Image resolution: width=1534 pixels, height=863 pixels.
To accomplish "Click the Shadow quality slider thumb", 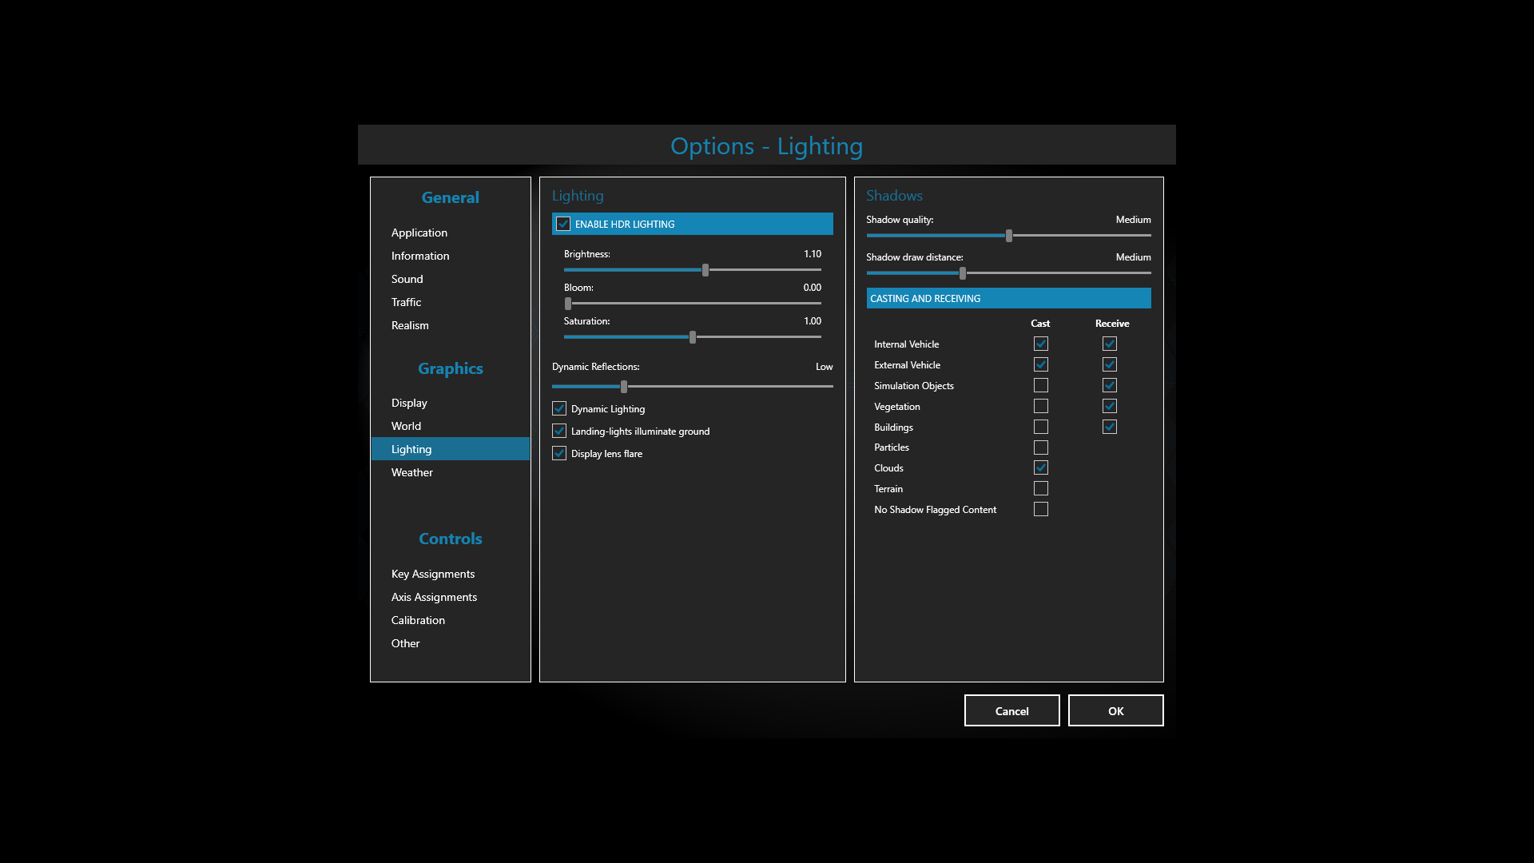I will (x=1009, y=236).
